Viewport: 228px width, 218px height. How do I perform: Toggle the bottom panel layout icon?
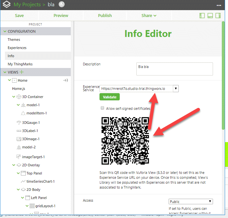(210, 15)
